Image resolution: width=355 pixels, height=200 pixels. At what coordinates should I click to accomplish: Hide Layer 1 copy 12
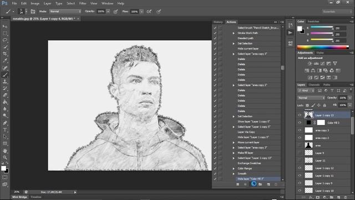300,168
